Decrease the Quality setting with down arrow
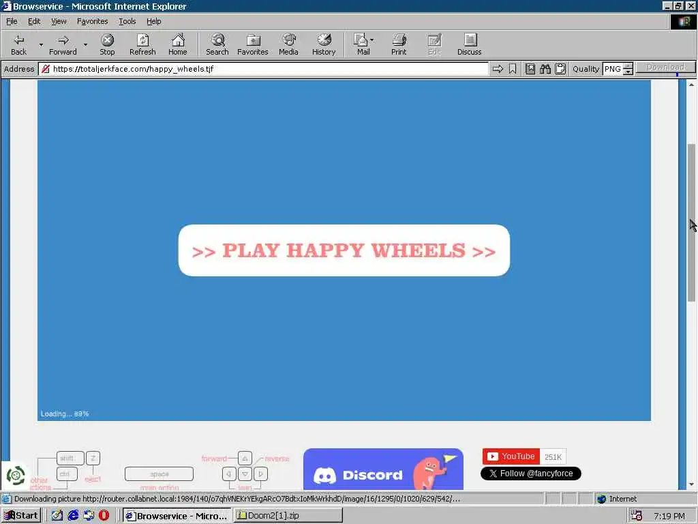This screenshot has width=698, height=524. [628, 72]
